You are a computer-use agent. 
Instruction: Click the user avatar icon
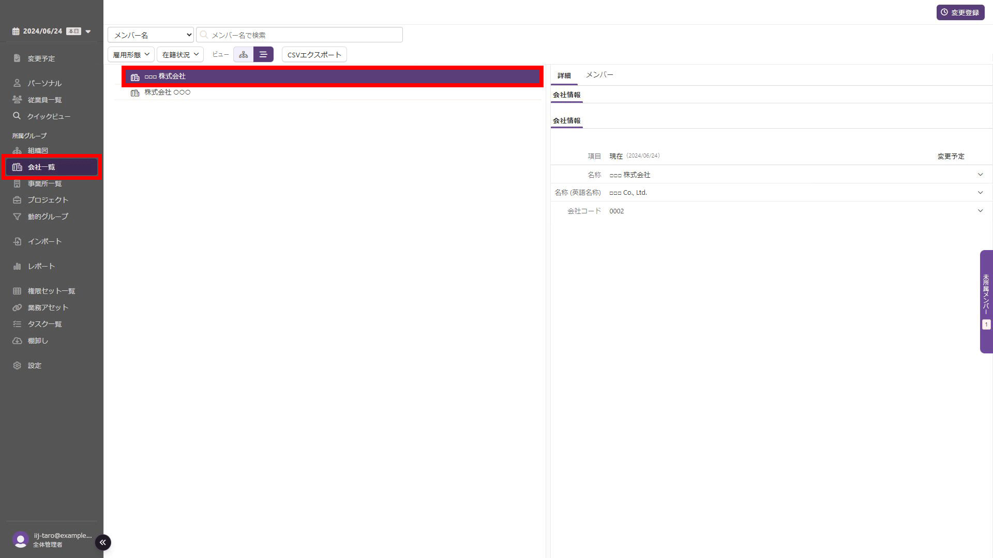click(20, 539)
